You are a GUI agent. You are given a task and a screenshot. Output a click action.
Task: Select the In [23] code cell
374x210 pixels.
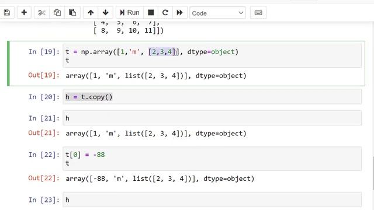[x=212, y=199]
